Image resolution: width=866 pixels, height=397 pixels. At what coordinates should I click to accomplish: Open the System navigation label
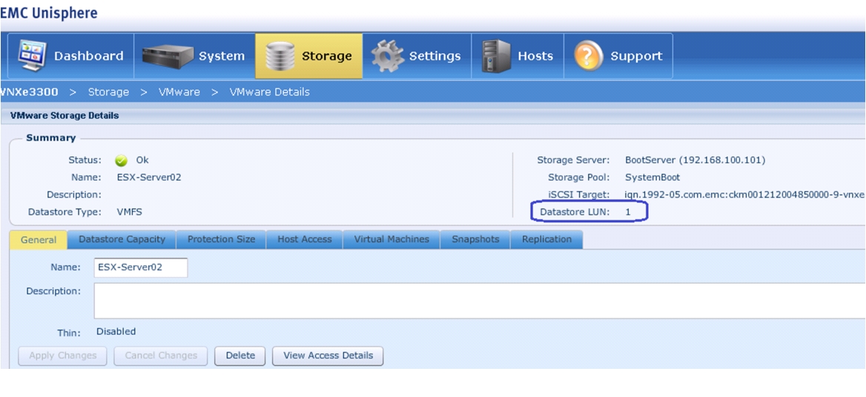point(222,56)
